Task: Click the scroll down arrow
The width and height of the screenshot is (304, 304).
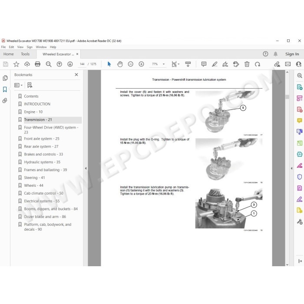Action: 287,264
